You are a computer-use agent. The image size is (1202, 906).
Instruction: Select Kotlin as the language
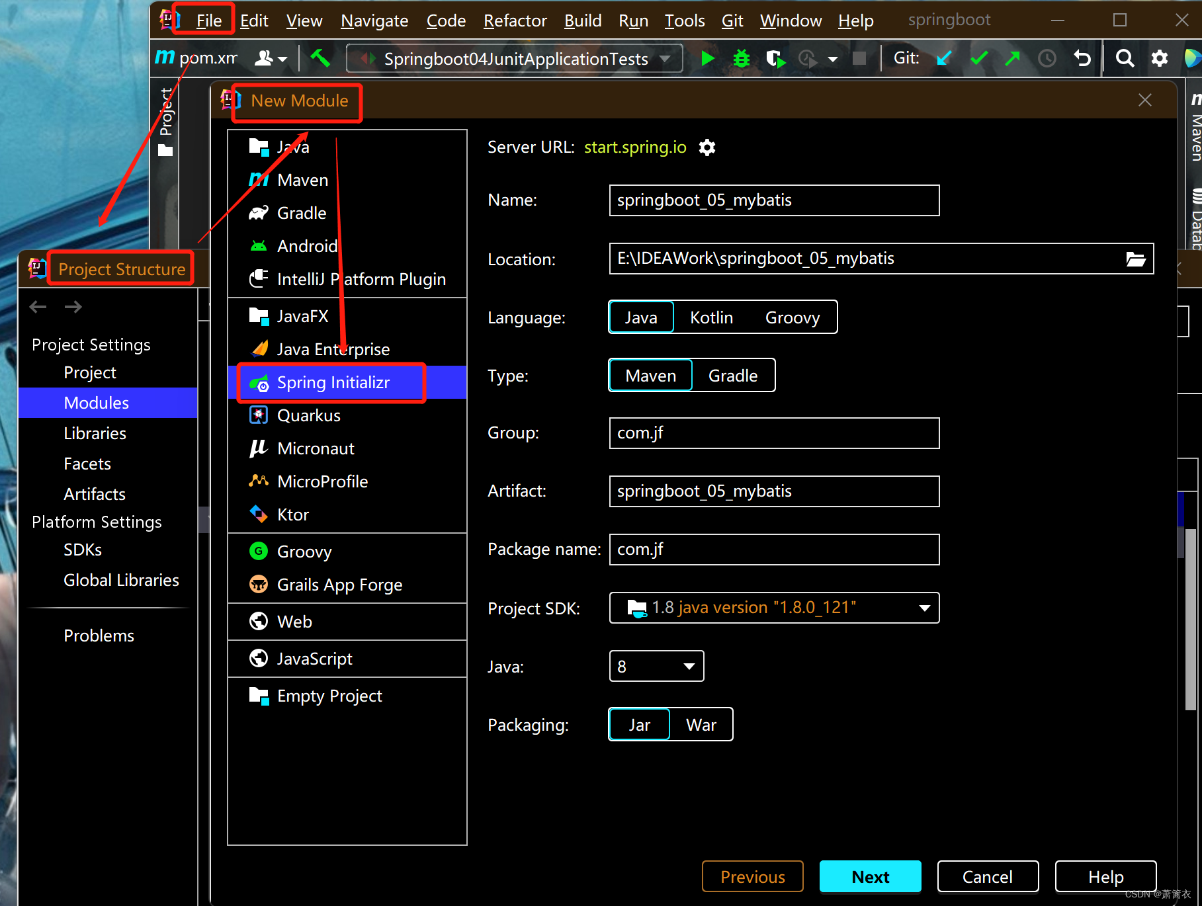[x=710, y=317]
